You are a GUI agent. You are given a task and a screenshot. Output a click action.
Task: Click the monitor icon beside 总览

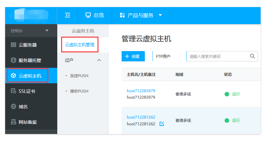88,15
